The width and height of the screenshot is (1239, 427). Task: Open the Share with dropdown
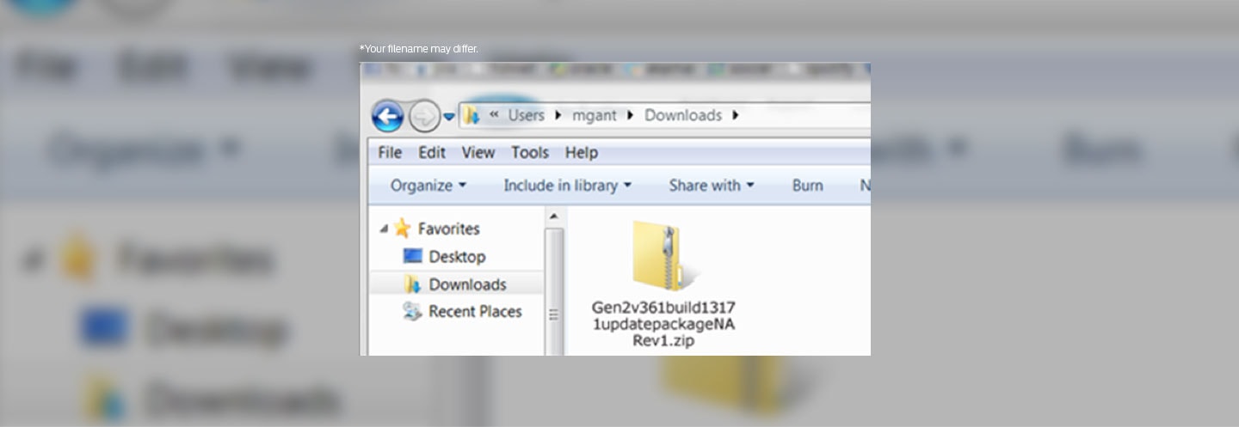[x=711, y=186]
